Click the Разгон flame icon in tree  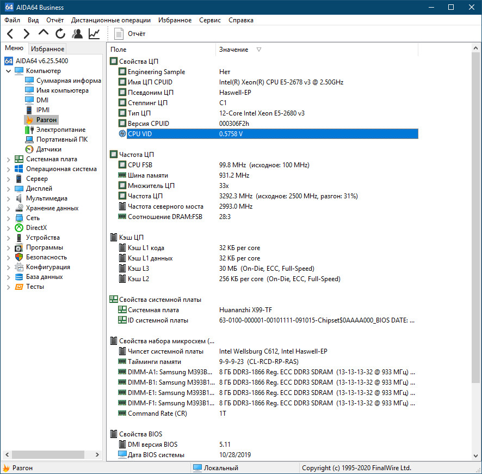(x=29, y=120)
